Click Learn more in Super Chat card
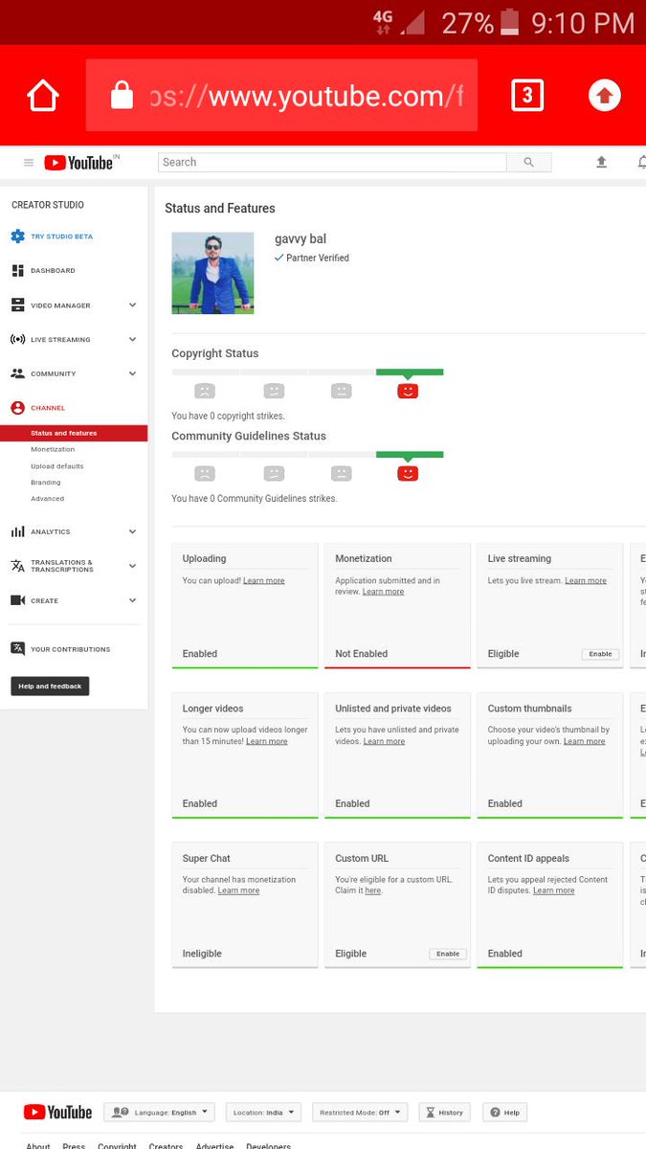646x1149 pixels. 238,890
